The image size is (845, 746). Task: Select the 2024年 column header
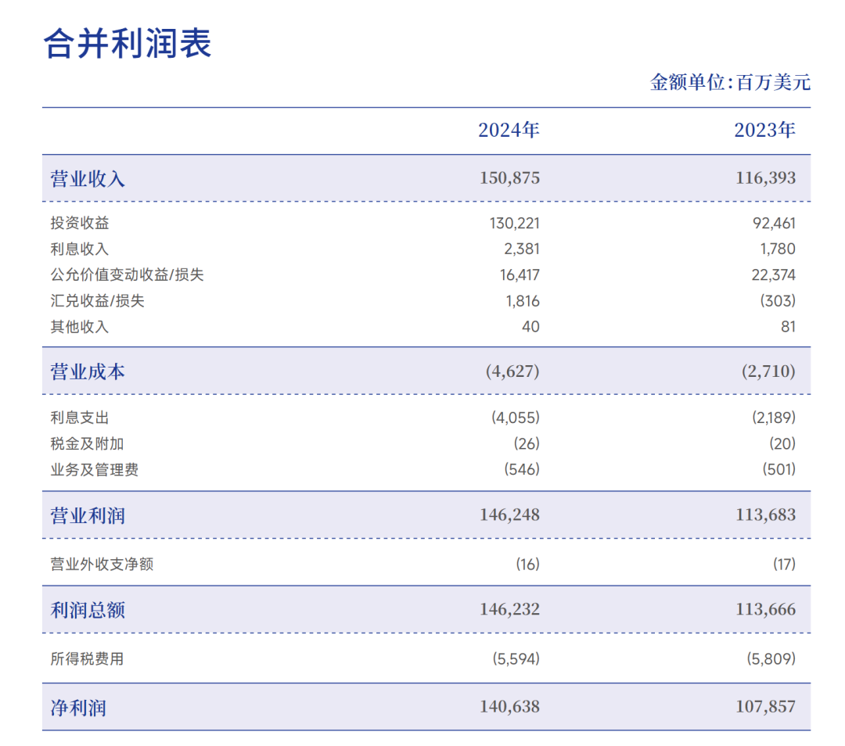coord(509,130)
